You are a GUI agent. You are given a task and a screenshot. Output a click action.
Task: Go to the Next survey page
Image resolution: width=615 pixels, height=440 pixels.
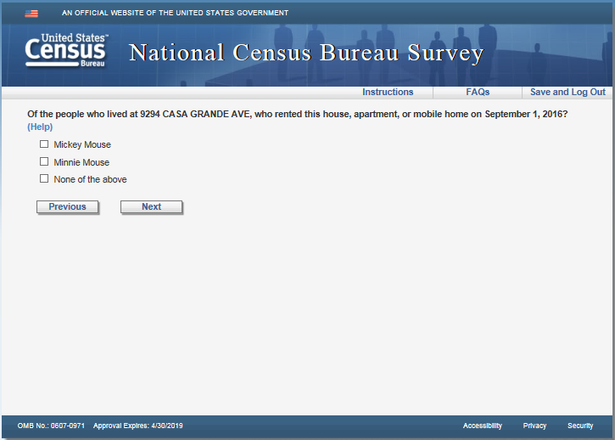coord(151,206)
